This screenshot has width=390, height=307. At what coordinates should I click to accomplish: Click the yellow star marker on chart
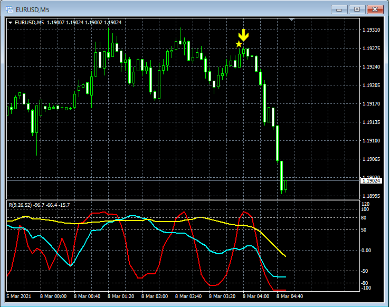pyautogui.click(x=239, y=44)
